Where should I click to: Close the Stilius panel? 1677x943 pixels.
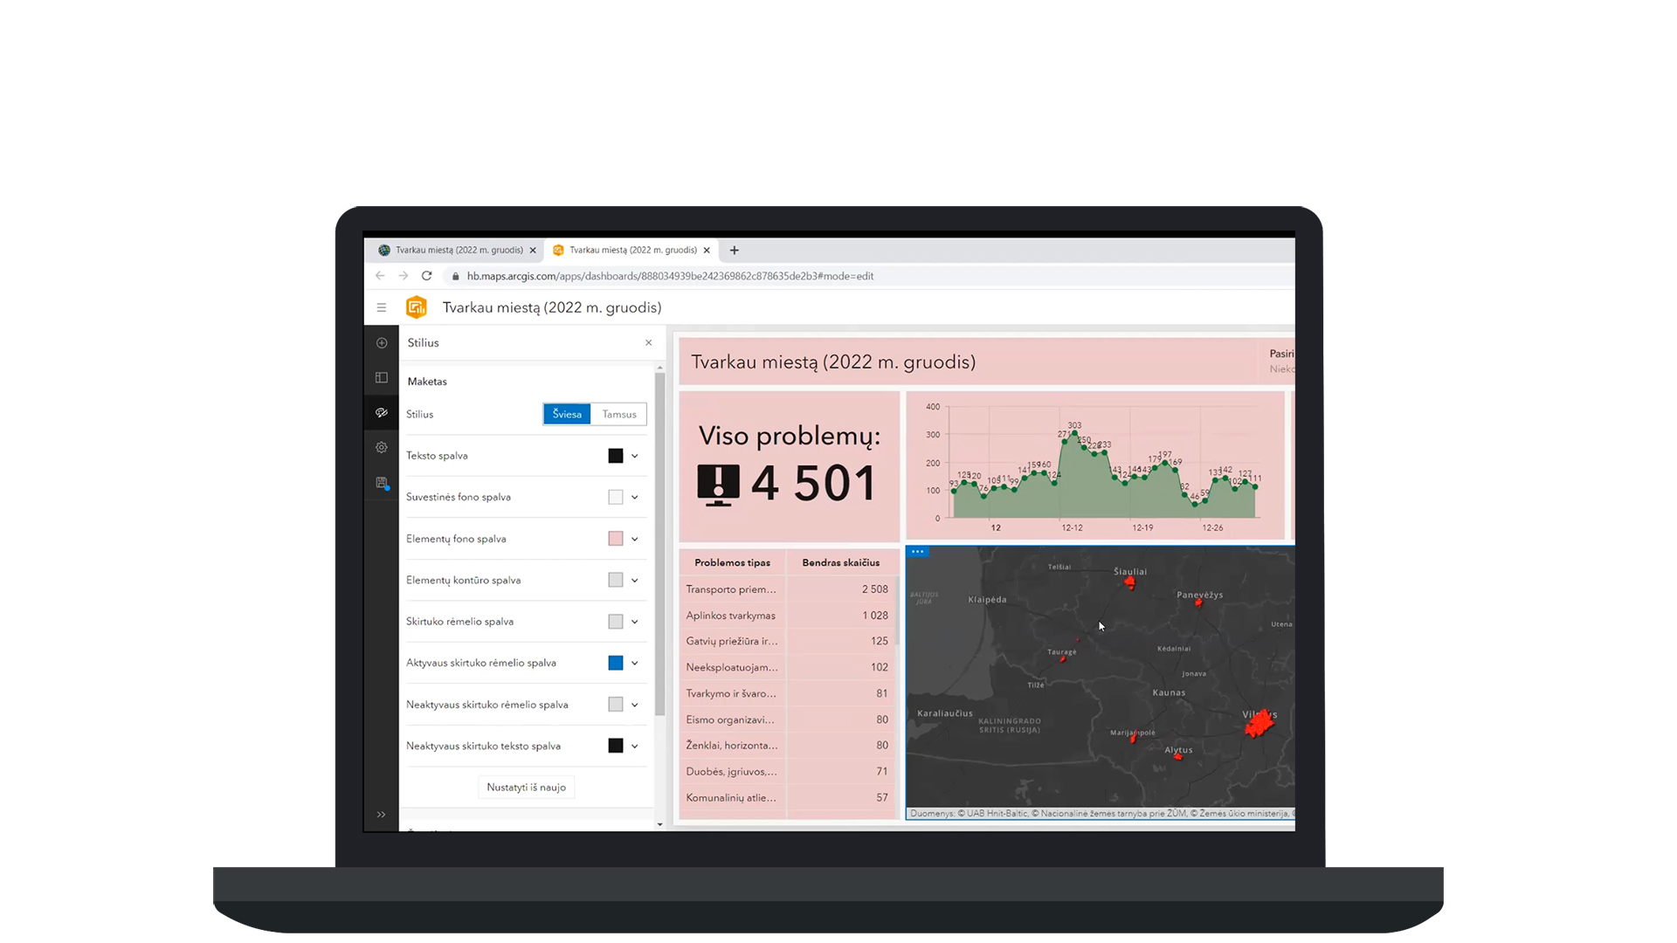pyautogui.click(x=649, y=343)
